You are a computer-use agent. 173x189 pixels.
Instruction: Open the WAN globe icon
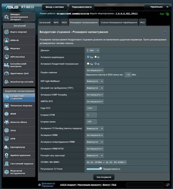click(6, 114)
